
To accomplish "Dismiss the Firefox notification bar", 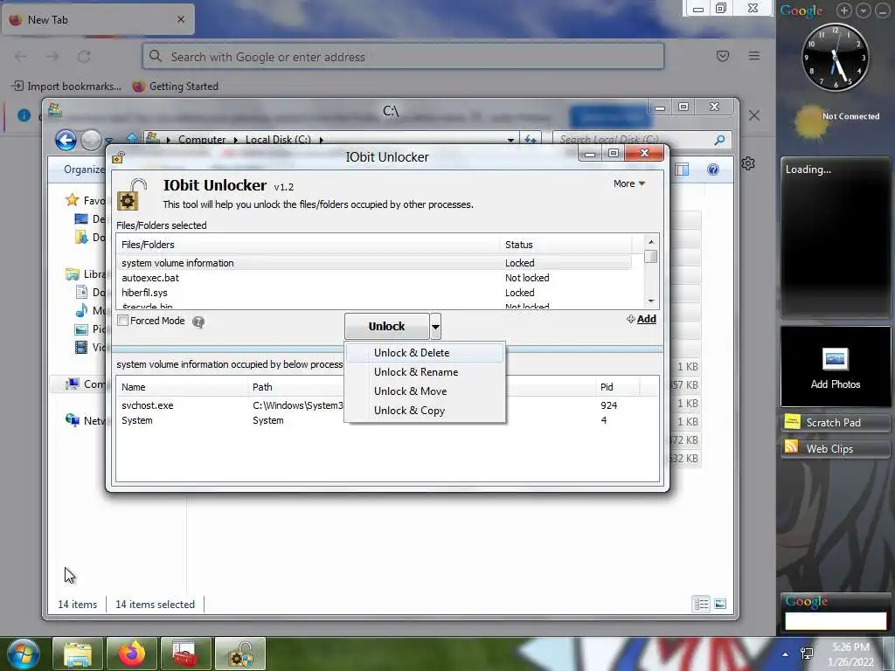I will (754, 116).
